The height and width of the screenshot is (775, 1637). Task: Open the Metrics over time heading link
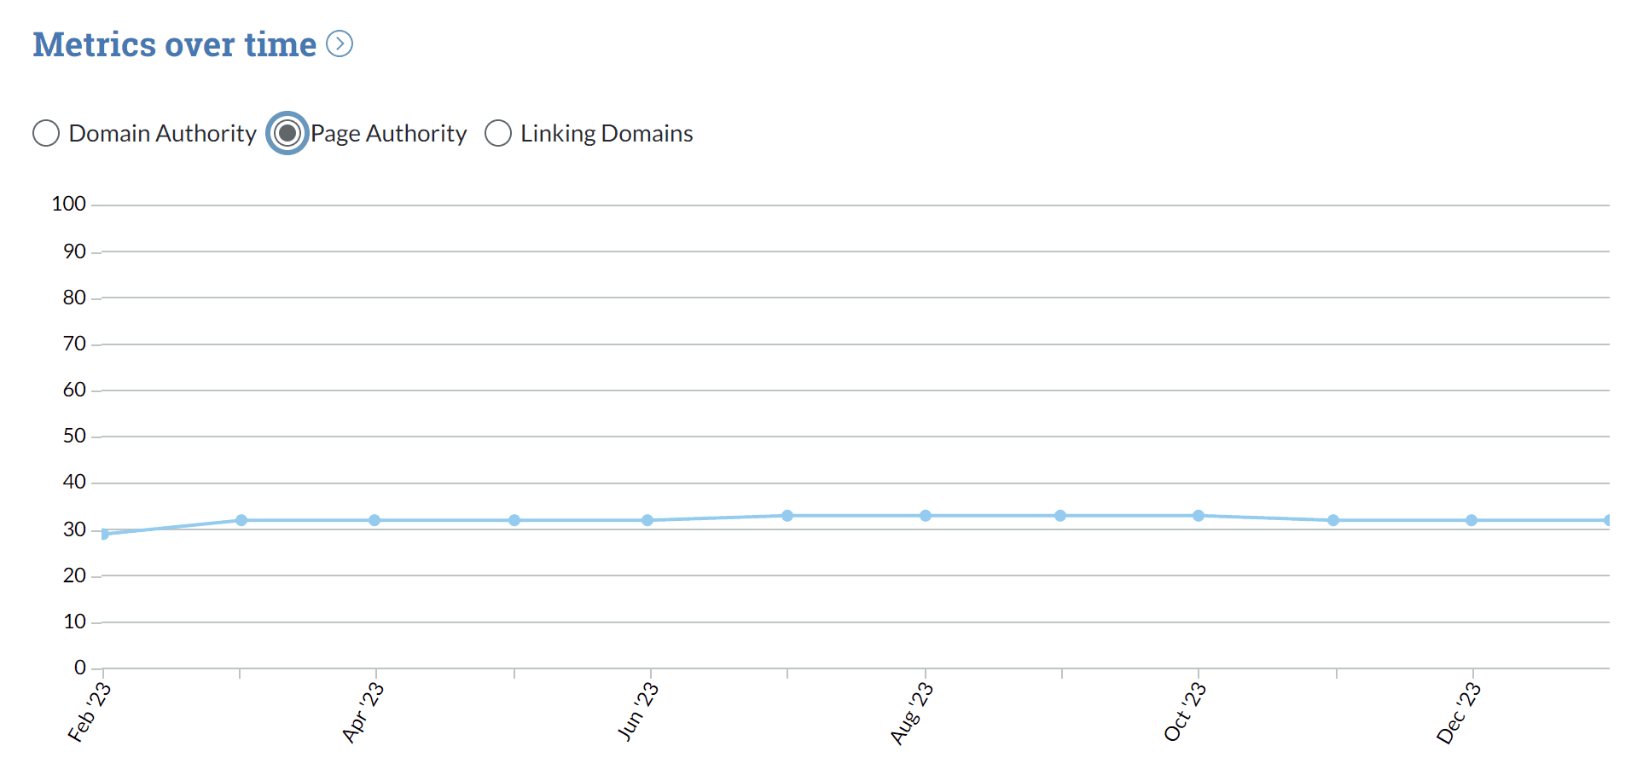coord(174,44)
